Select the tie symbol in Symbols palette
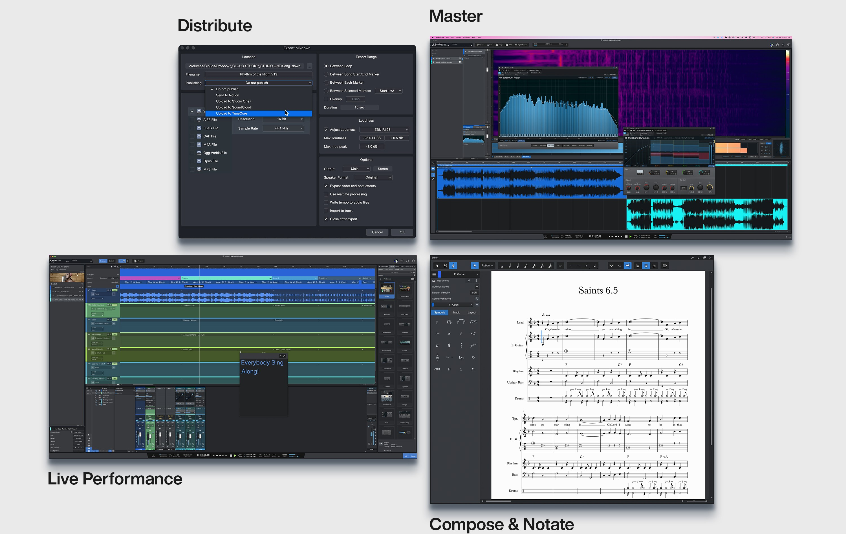The width and height of the screenshot is (846, 534). click(461, 322)
